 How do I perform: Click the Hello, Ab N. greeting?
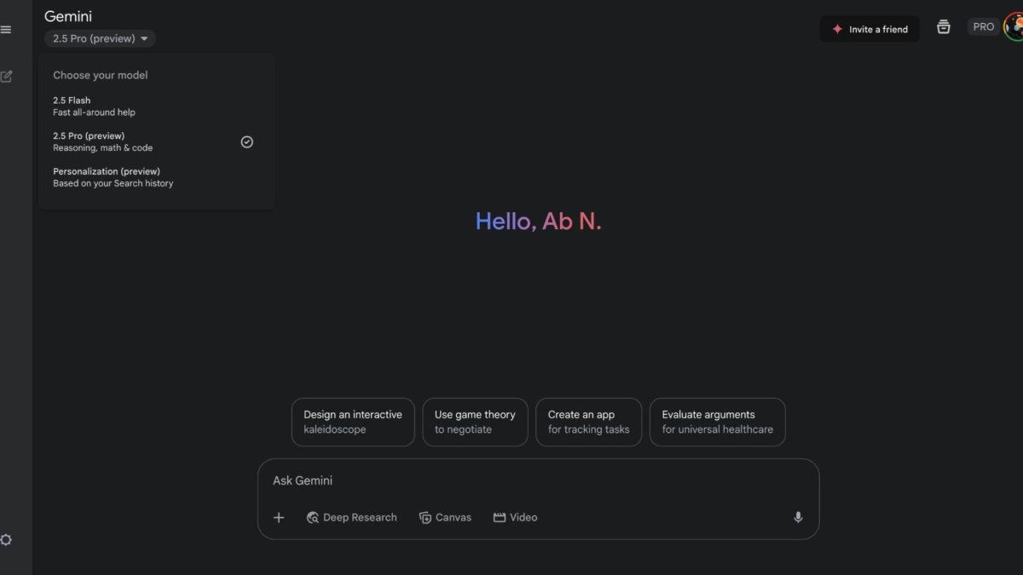click(539, 221)
